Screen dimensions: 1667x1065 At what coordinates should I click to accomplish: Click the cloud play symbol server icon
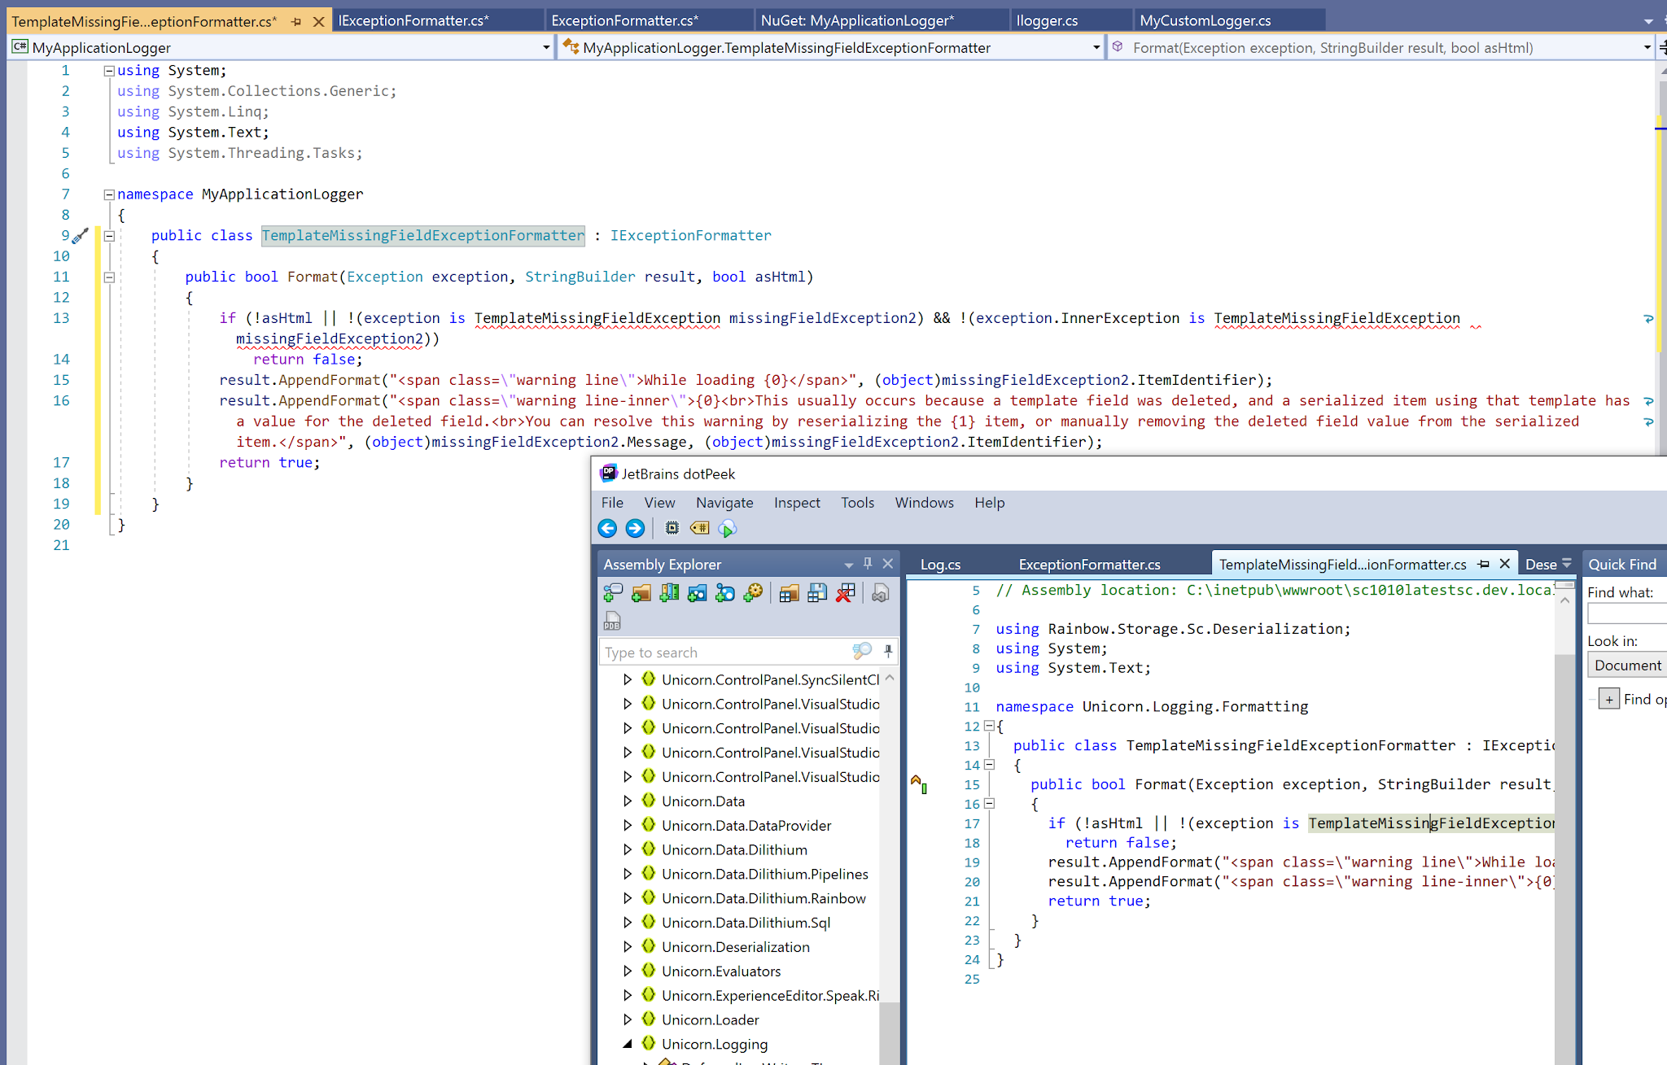pos(728,528)
